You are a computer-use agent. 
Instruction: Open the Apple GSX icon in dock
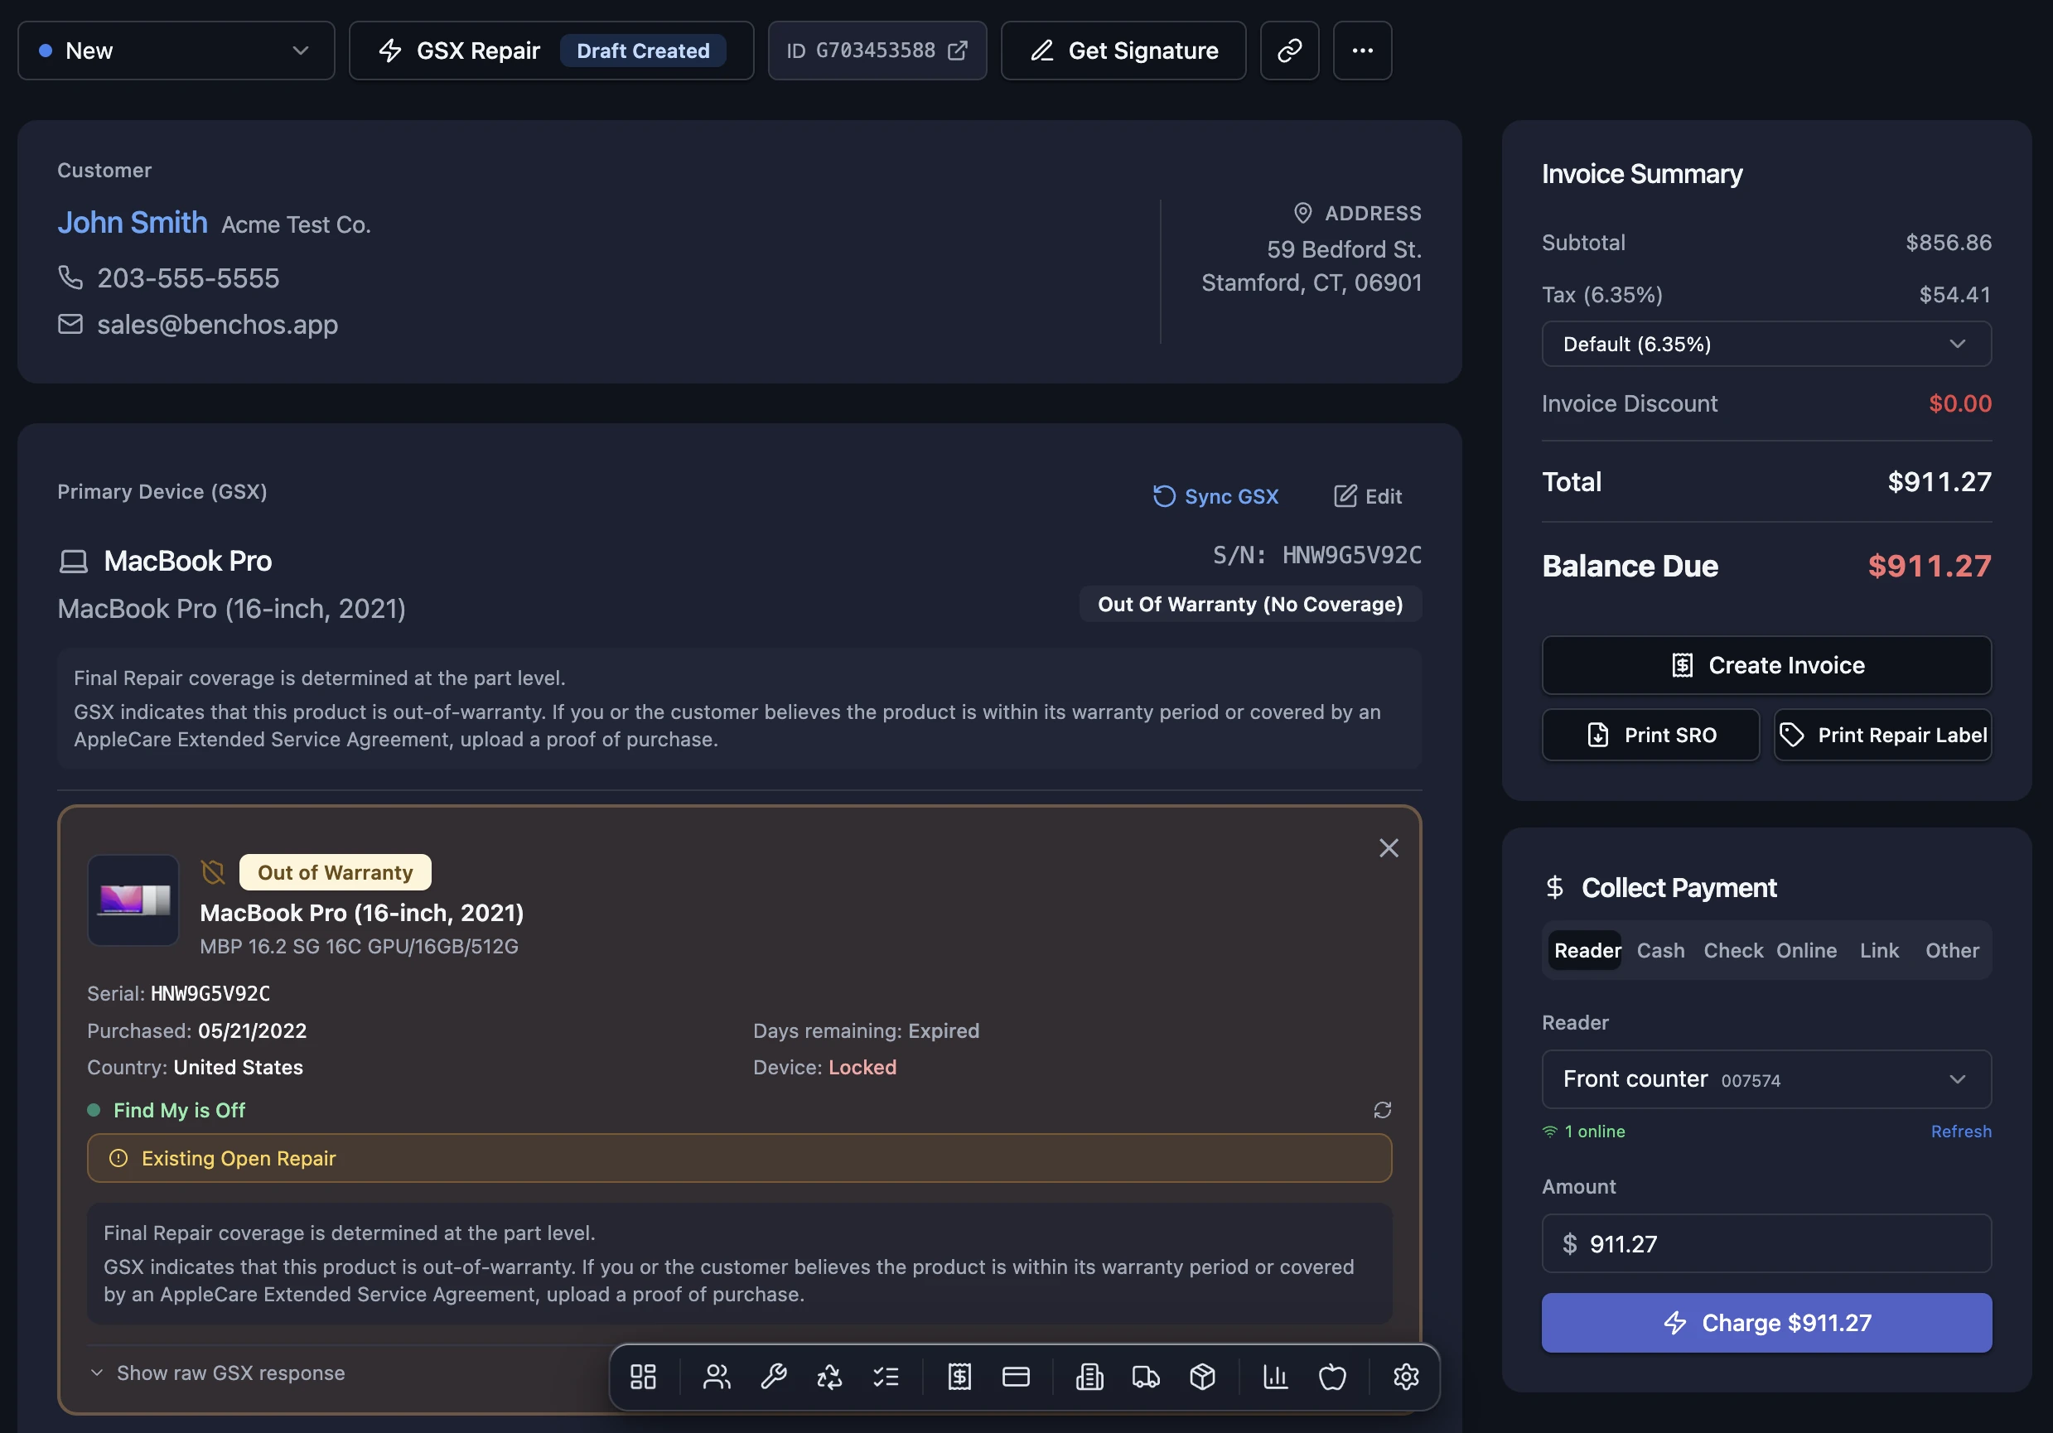click(x=1332, y=1377)
